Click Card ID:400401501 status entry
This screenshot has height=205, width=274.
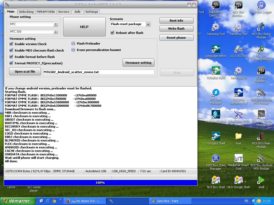[173, 171]
